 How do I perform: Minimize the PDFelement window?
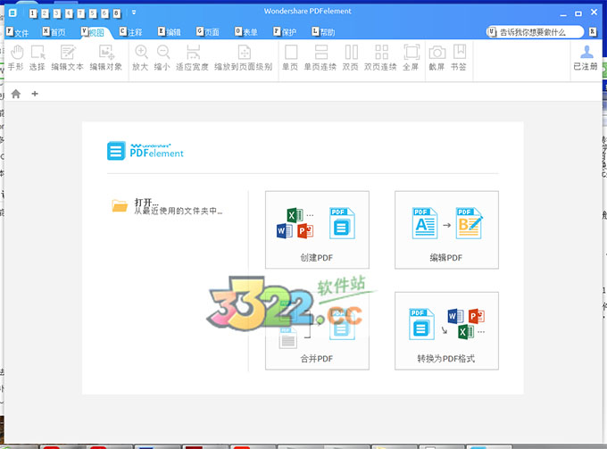coord(563,13)
